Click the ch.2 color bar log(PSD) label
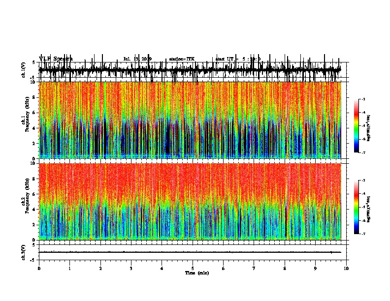 pyautogui.click(x=369, y=209)
